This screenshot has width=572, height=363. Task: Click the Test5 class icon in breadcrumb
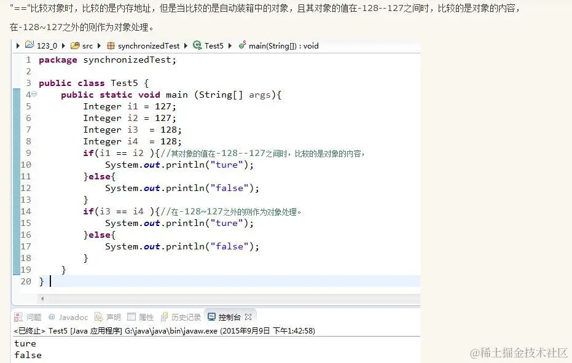[x=197, y=45]
